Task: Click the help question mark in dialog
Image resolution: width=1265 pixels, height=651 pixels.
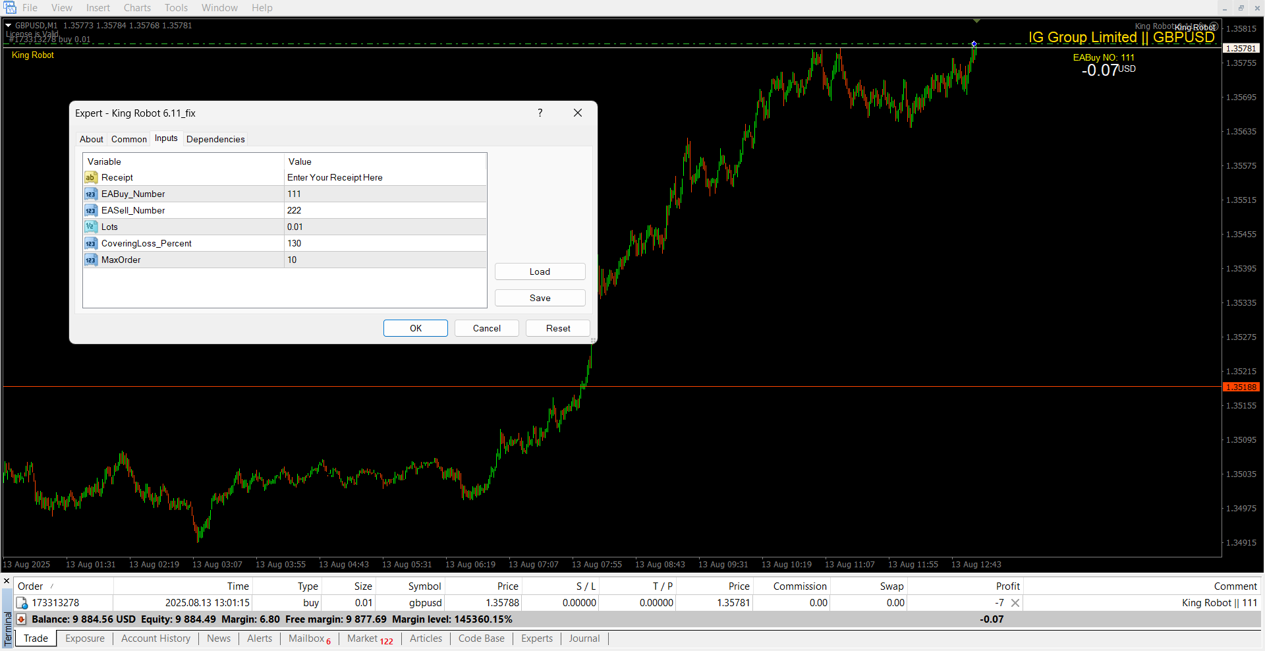Action: (x=540, y=113)
